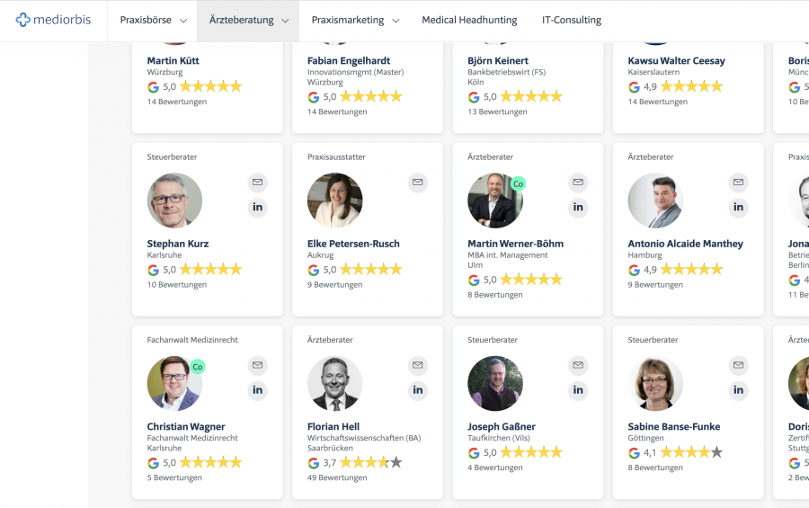Click Elke Petersen-Rusch's profile photo
This screenshot has height=508, width=809.
point(334,201)
